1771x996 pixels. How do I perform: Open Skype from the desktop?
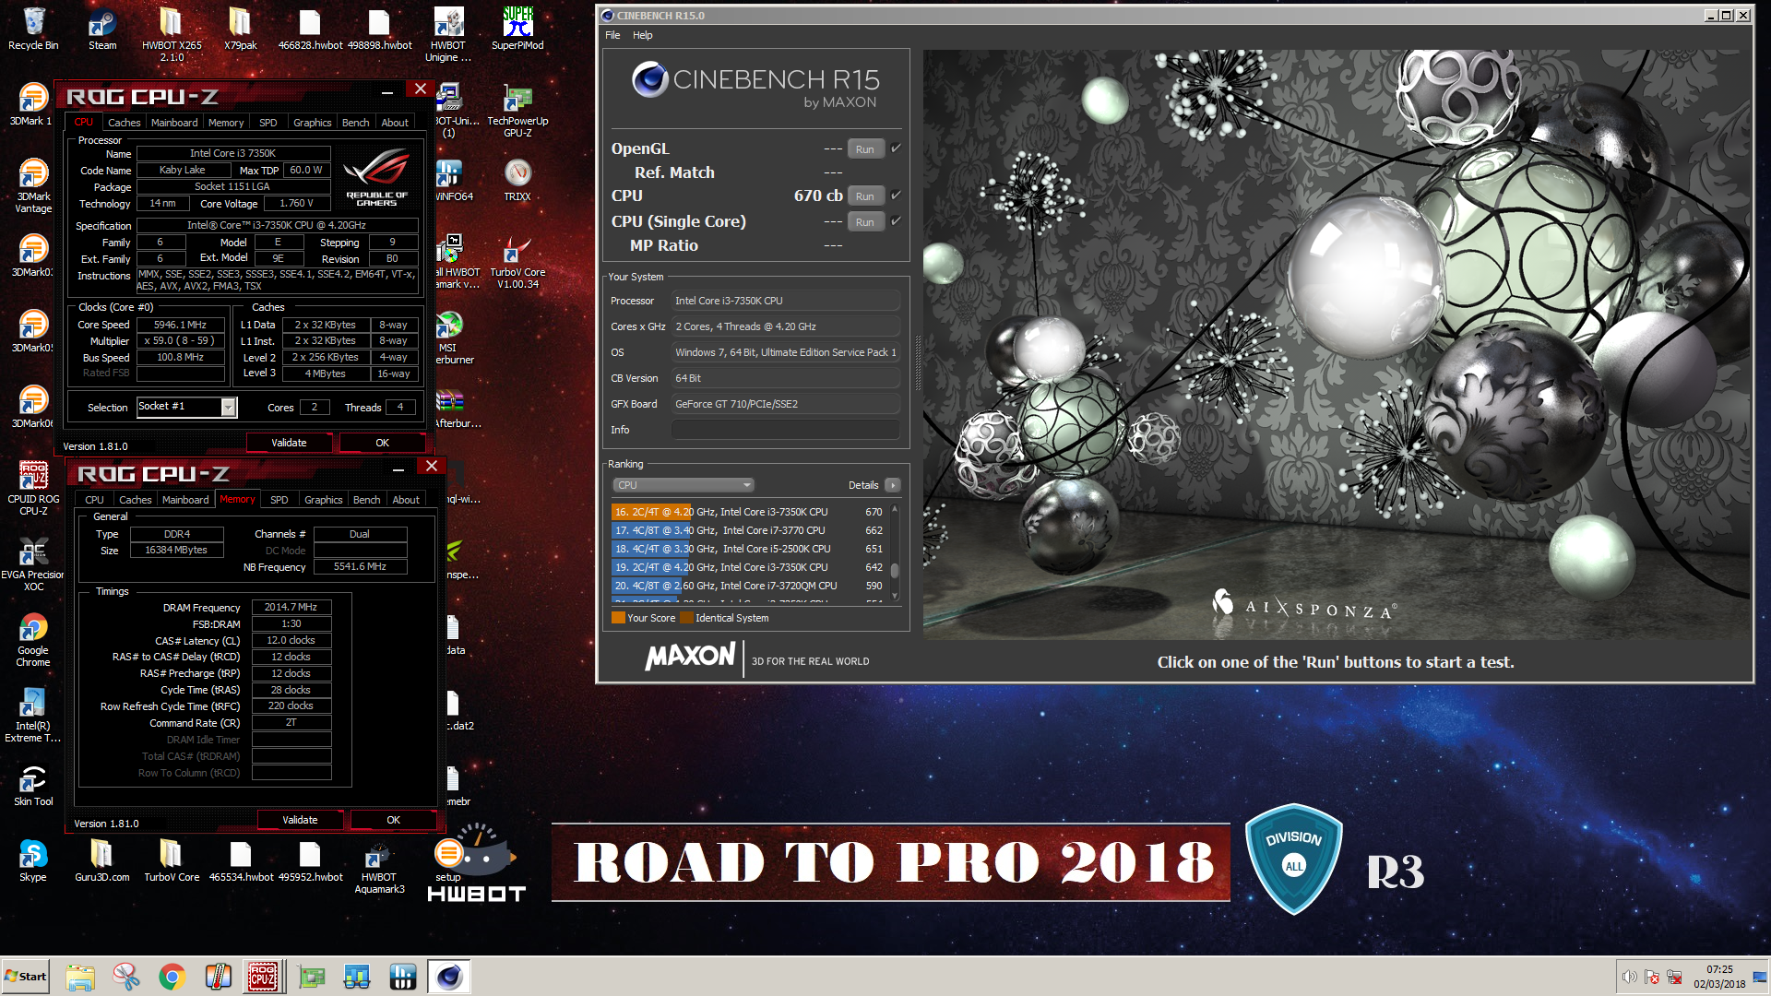tap(33, 860)
